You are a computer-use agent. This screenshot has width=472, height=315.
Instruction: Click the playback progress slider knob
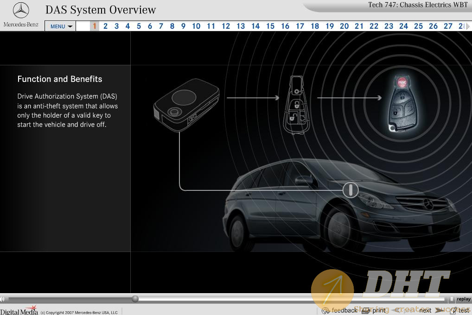click(135, 299)
